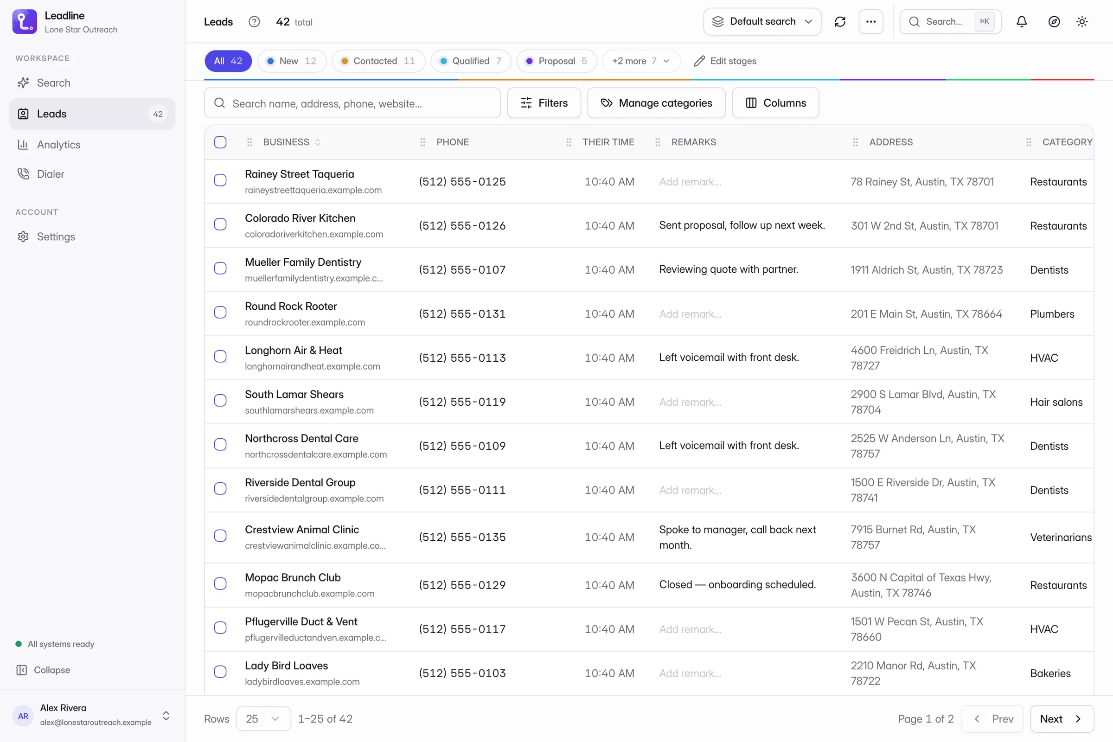
Task: Click the compass explore icon
Action: [x=1054, y=22]
